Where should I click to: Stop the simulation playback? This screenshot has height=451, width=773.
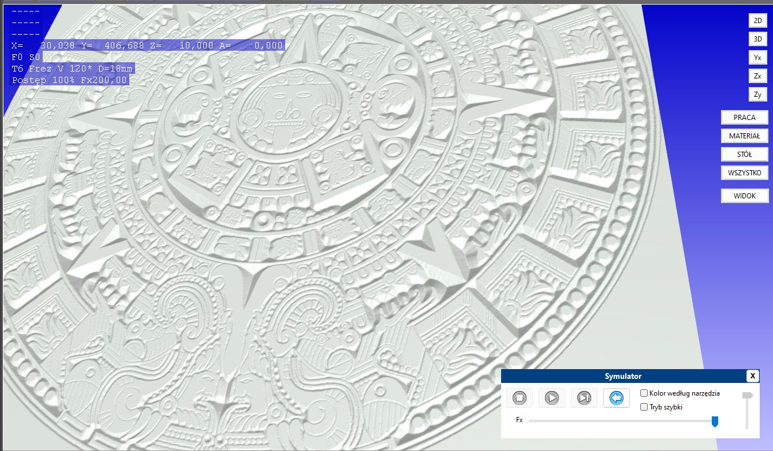pyautogui.click(x=520, y=398)
